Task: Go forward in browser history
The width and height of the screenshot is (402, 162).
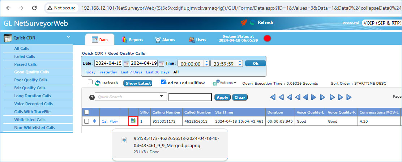Action: tap(21, 8)
